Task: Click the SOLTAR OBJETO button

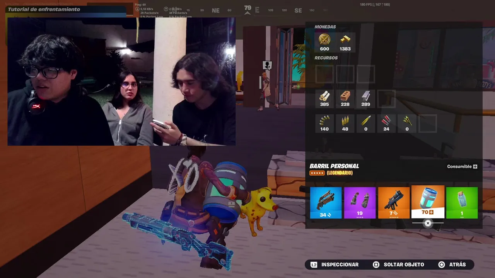Action: (398, 264)
